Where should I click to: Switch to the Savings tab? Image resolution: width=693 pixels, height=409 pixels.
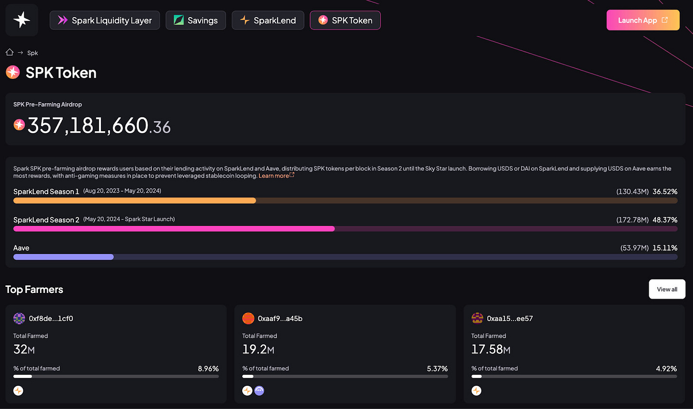[x=196, y=20]
